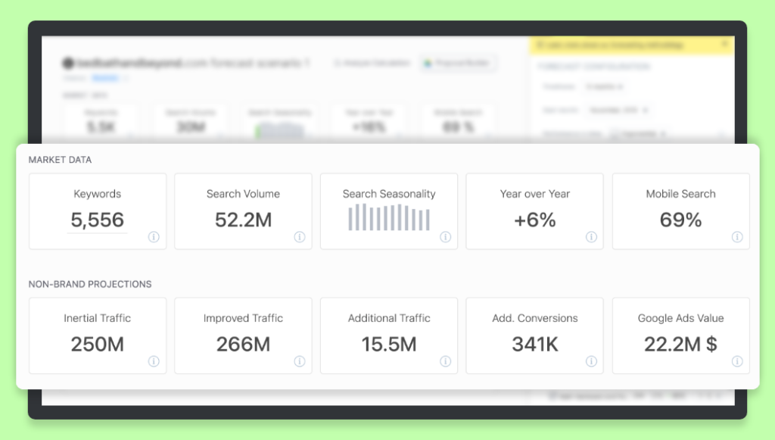Click the info icon on Mobile Search card
The image size is (775, 440).
736,237
